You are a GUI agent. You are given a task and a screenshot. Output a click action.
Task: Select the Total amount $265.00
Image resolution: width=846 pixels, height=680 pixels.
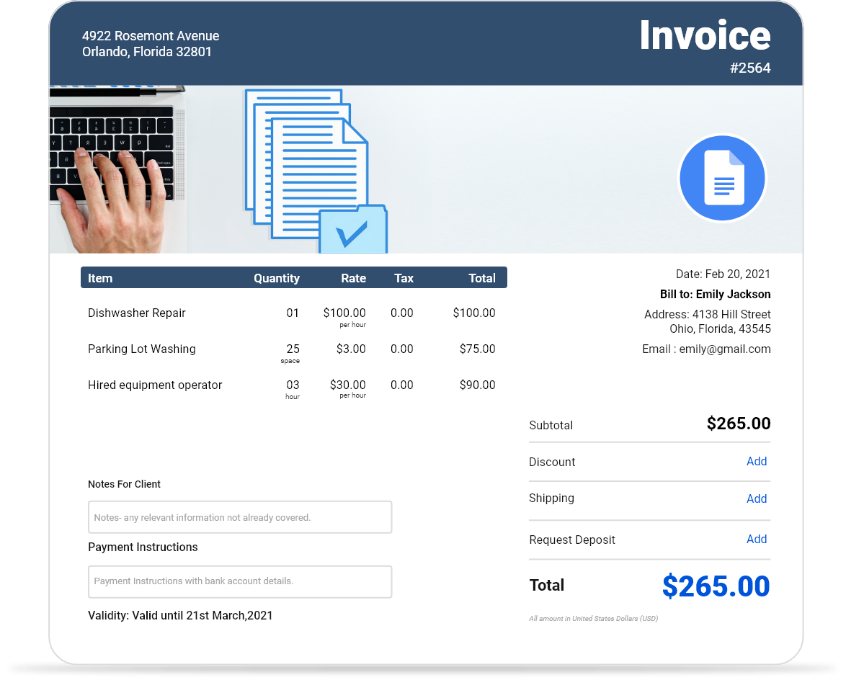(716, 587)
